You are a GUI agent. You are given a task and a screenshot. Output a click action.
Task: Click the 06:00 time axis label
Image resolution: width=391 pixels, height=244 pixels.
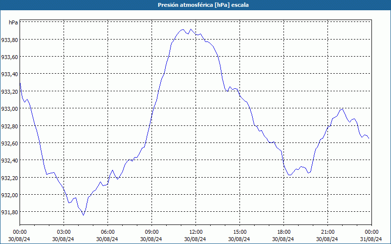point(108,232)
